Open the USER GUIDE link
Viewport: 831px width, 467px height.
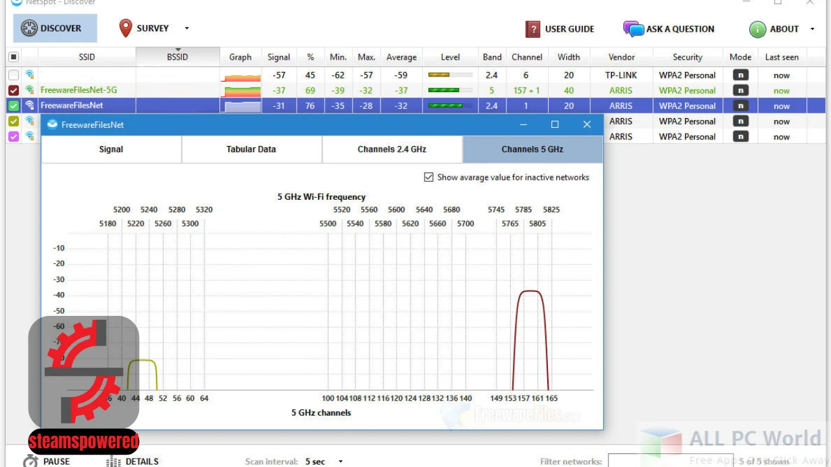pos(569,29)
